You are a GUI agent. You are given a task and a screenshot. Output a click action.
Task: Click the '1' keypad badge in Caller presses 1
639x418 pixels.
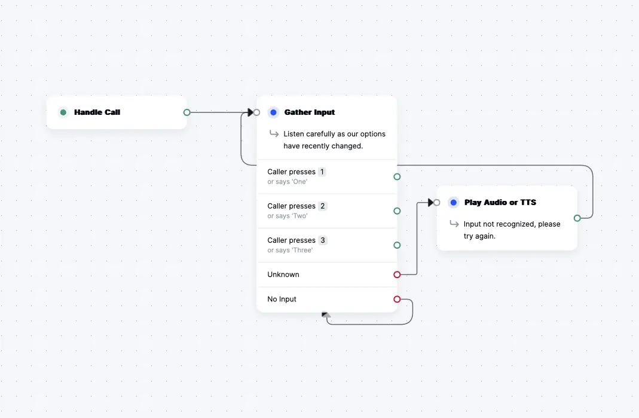click(322, 172)
